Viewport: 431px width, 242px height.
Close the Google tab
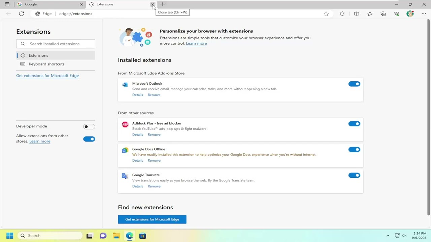click(81, 4)
